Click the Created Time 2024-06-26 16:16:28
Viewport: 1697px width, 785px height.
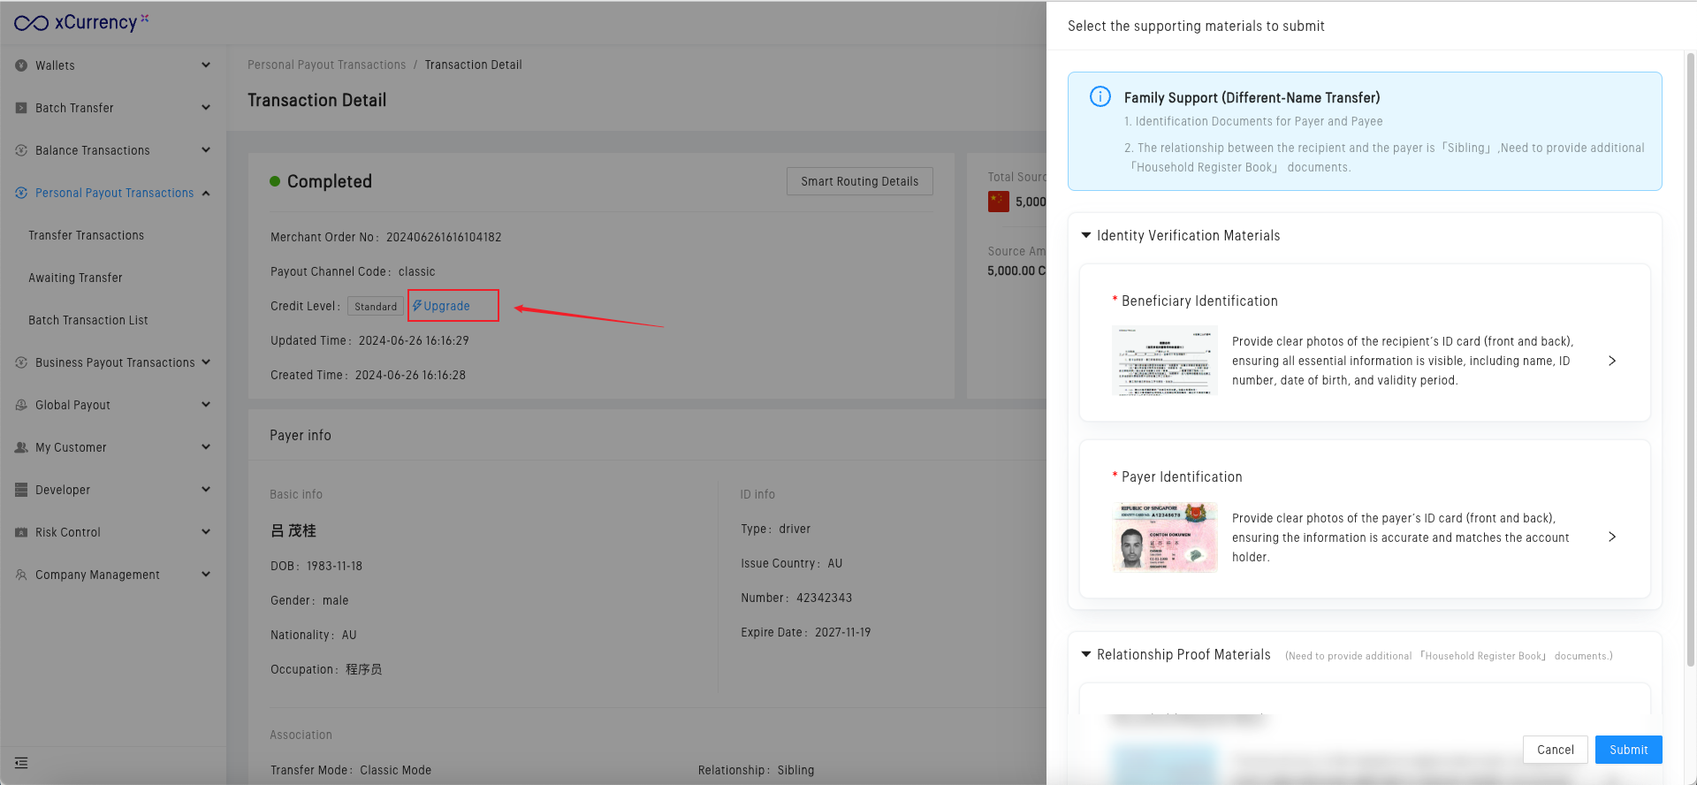pyautogui.click(x=410, y=375)
